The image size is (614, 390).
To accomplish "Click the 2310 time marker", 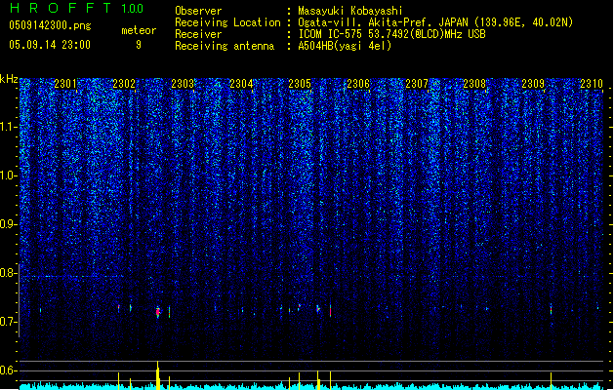I will [x=592, y=84].
